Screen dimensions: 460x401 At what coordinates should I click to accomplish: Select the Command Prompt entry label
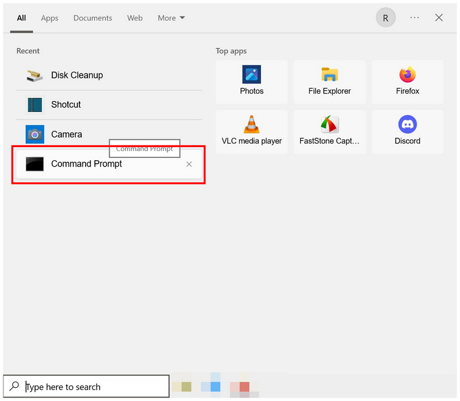pos(87,164)
